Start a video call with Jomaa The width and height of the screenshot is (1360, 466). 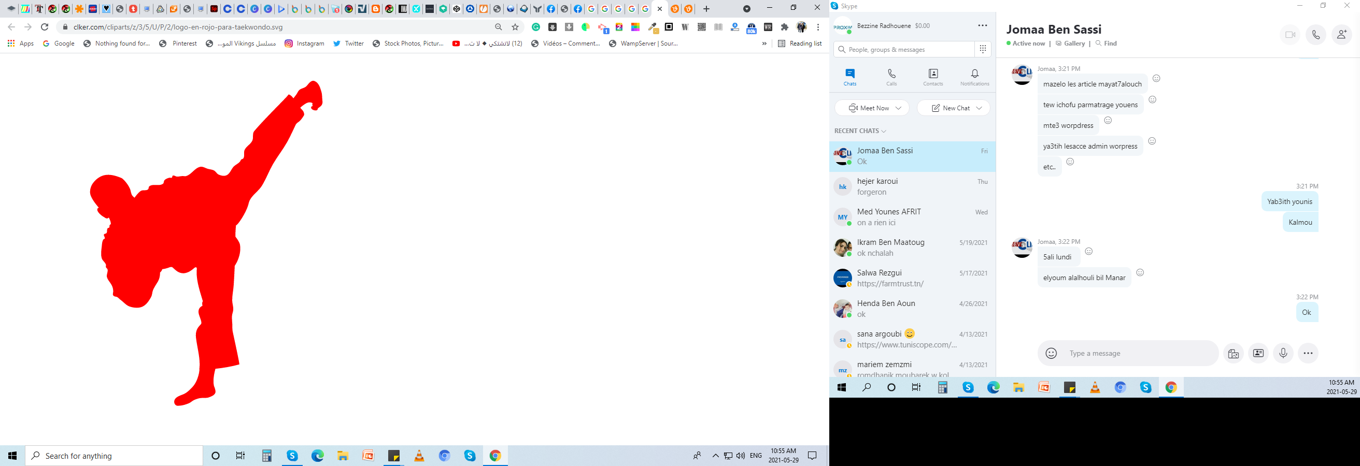click(x=1290, y=35)
